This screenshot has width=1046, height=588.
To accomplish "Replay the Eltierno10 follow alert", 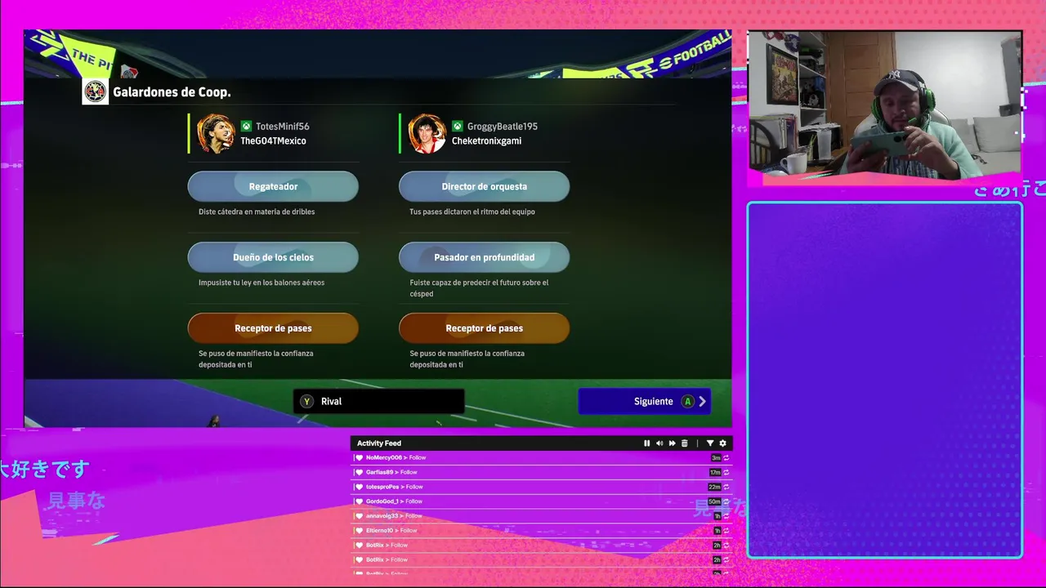I will point(726,532).
